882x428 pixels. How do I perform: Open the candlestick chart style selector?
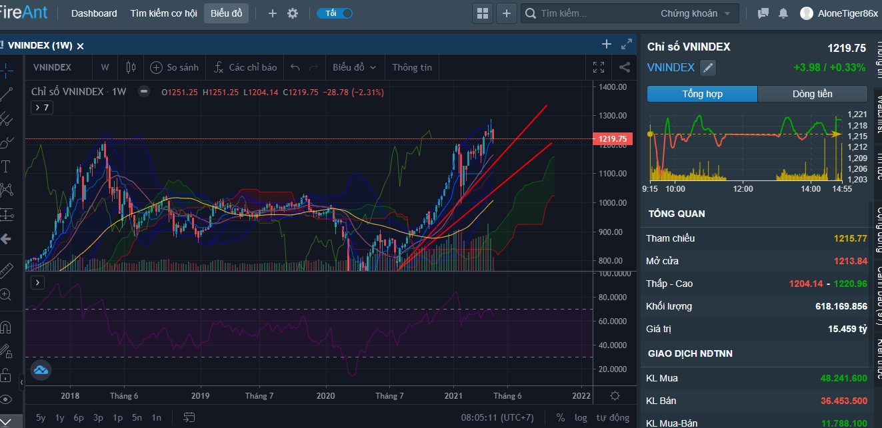(131, 67)
